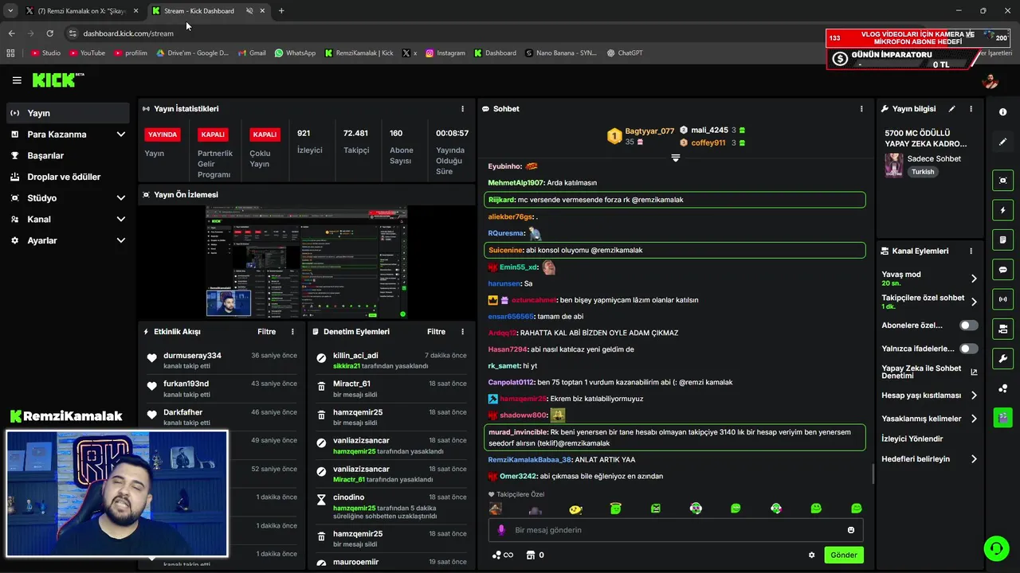Viewport: 1020px width, 573px height.
Task: Open a new browser tab with plus button
Action: point(281,11)
